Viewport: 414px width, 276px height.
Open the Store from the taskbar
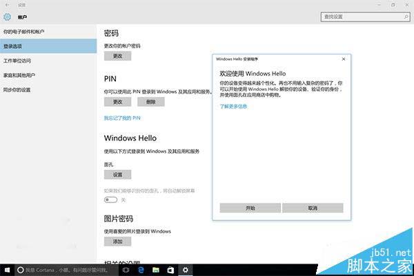point(170,270)
